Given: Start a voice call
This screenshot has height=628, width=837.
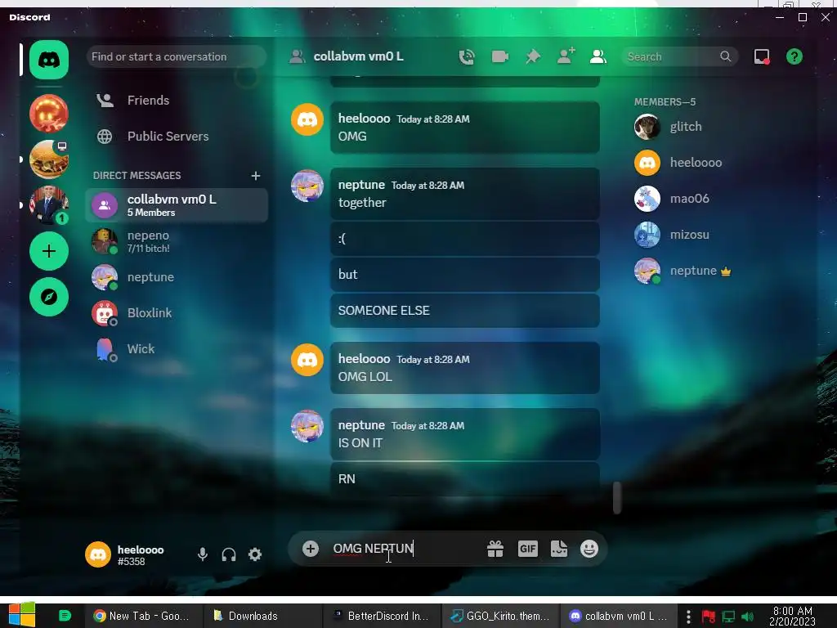Looking at the screenshot, I should click(467, 56).
